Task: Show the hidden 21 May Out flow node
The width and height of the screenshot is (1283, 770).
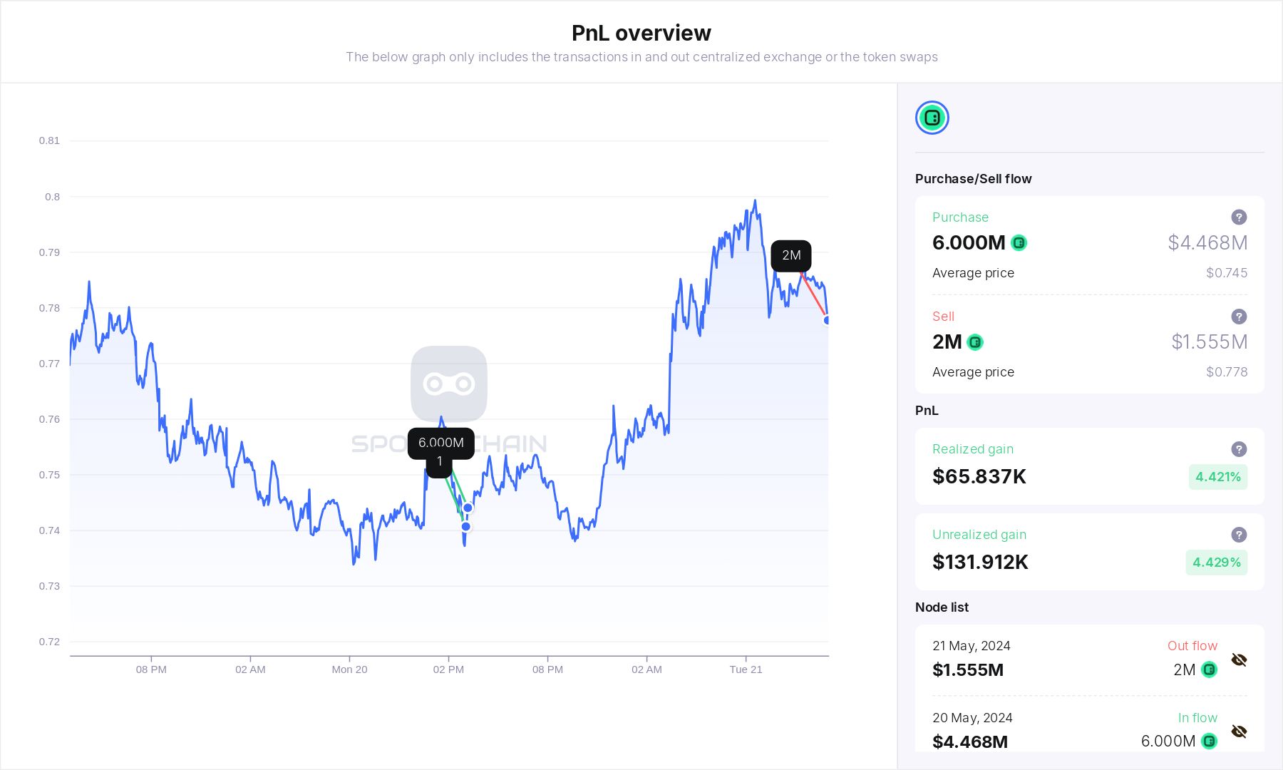Action: [1239, 659]
